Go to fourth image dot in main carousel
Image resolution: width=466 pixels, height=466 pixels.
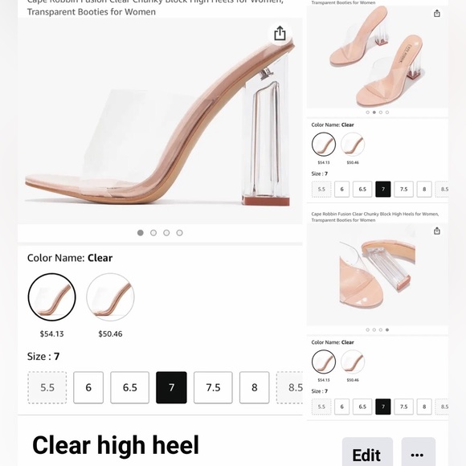pos(179,233)
